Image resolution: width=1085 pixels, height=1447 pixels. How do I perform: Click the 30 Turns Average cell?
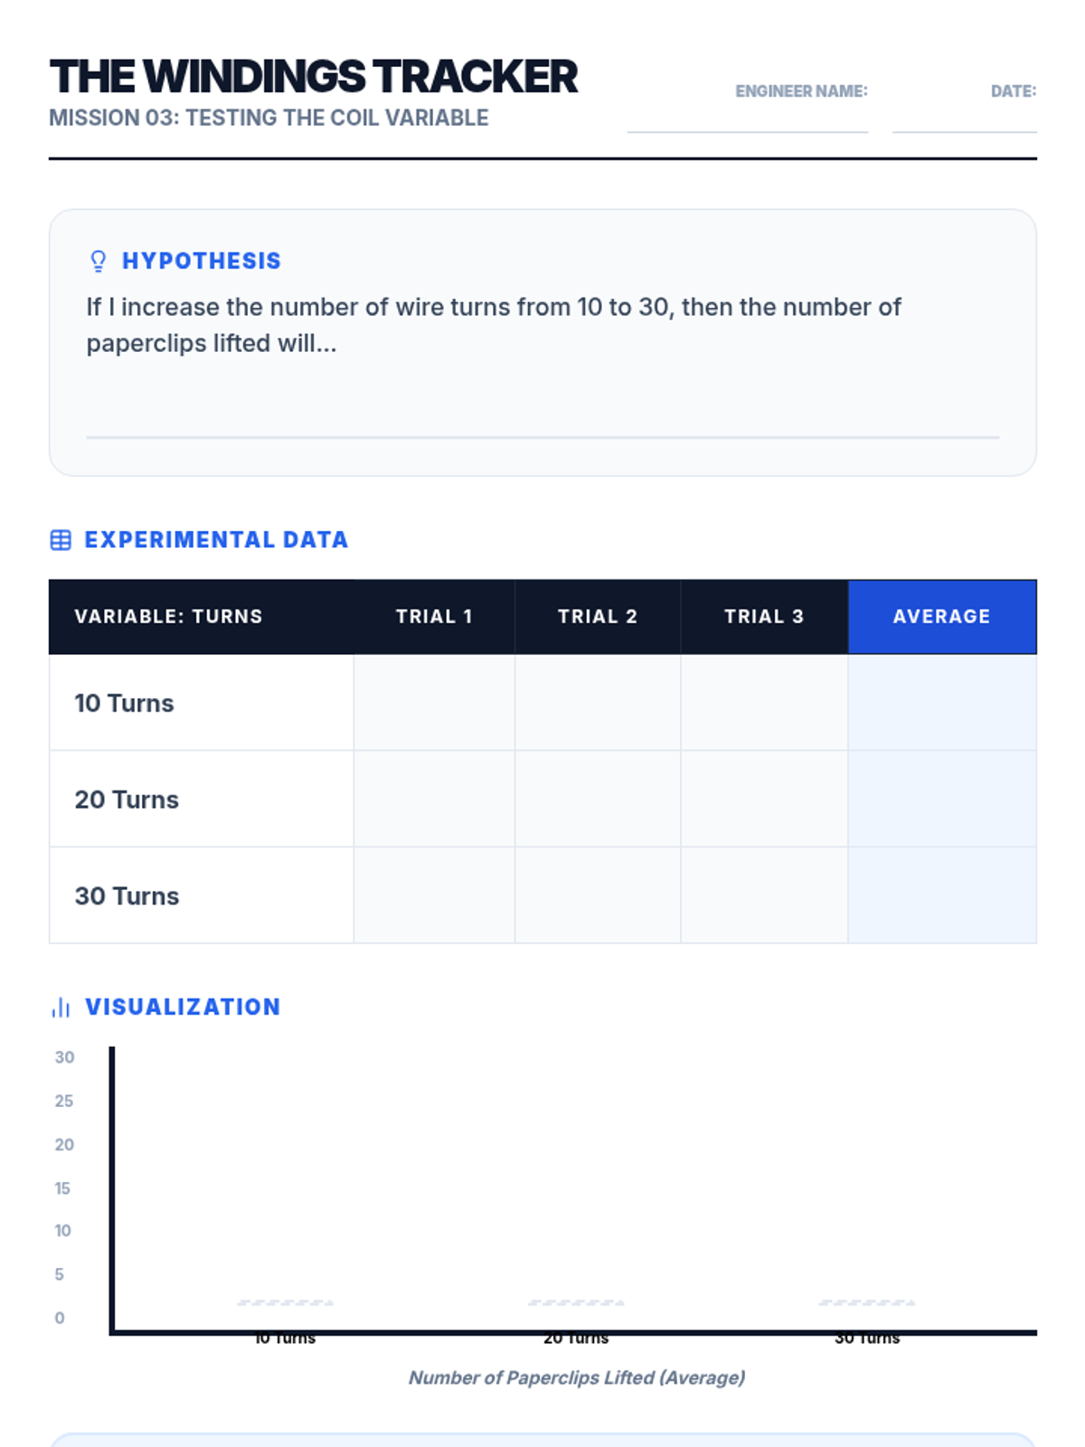(942, 895)
